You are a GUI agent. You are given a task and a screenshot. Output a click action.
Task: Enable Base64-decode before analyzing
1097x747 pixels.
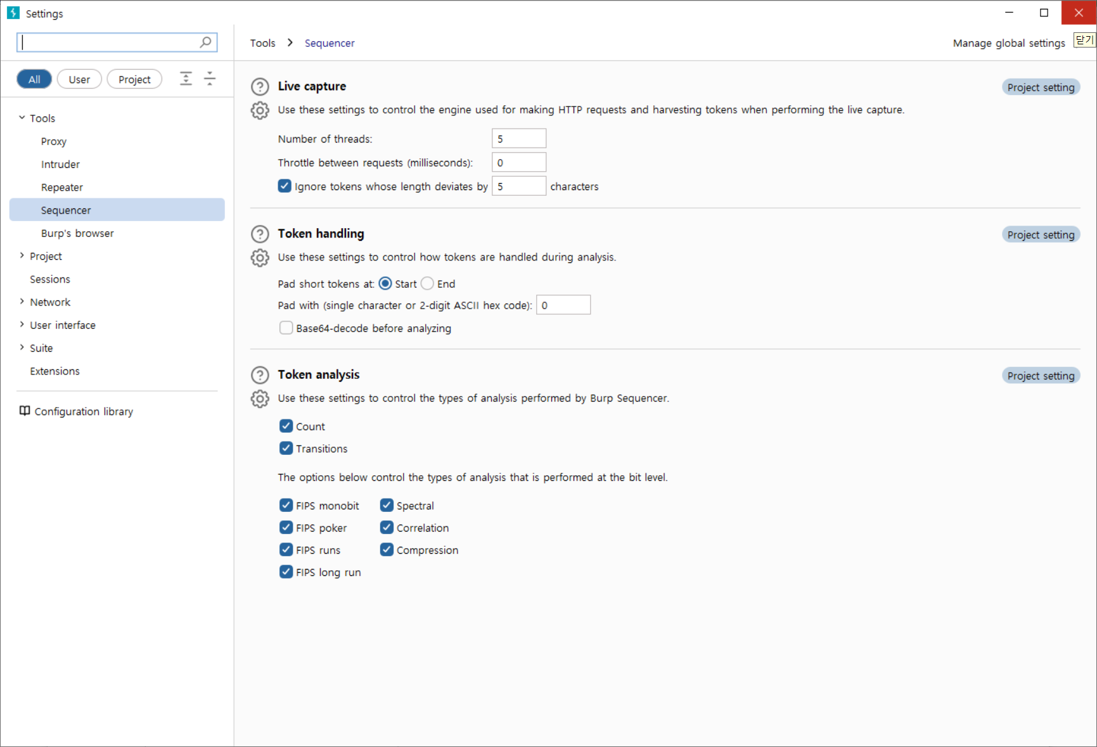coord(286,328)
